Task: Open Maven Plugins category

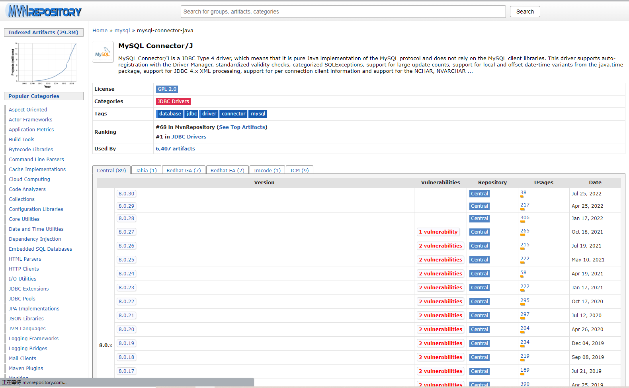Action: coord(26,369)
